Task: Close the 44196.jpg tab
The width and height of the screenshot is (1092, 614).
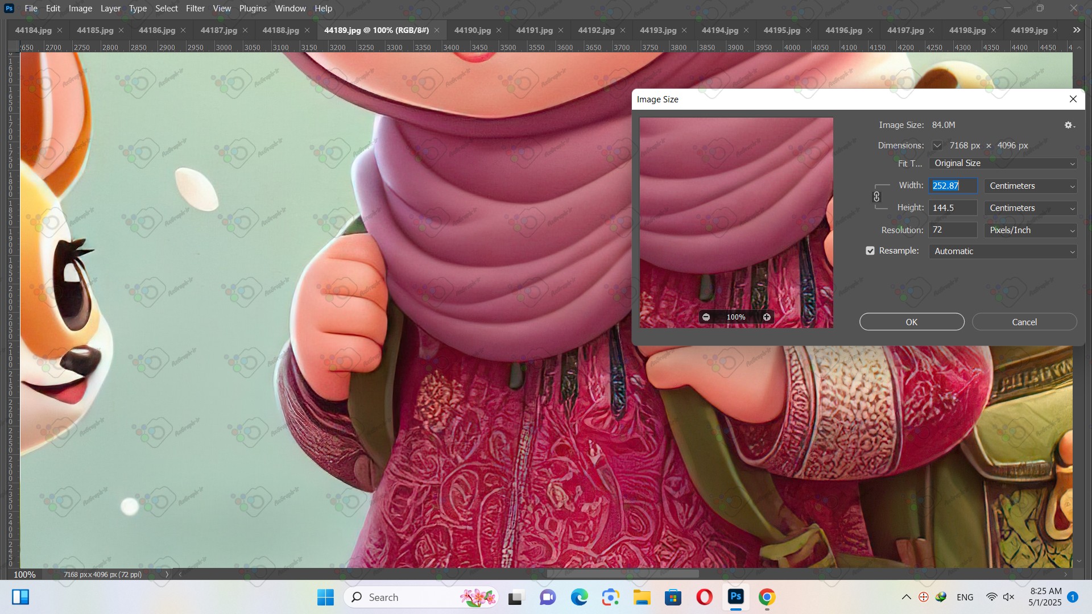Action: (x=870, y=30)
